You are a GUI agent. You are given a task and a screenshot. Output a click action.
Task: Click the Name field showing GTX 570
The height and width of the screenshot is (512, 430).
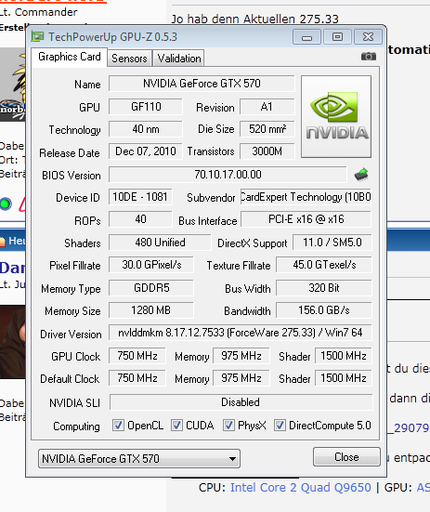click(x=202, y=84)
